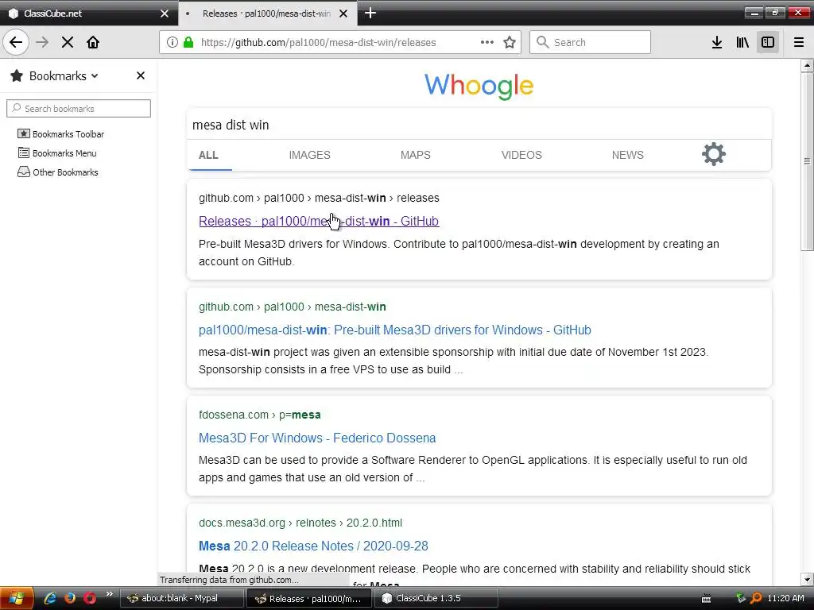Screen dimensions: 814x610
Task: Switch to VIDEOS search results
Action: (x=521, y=155)
